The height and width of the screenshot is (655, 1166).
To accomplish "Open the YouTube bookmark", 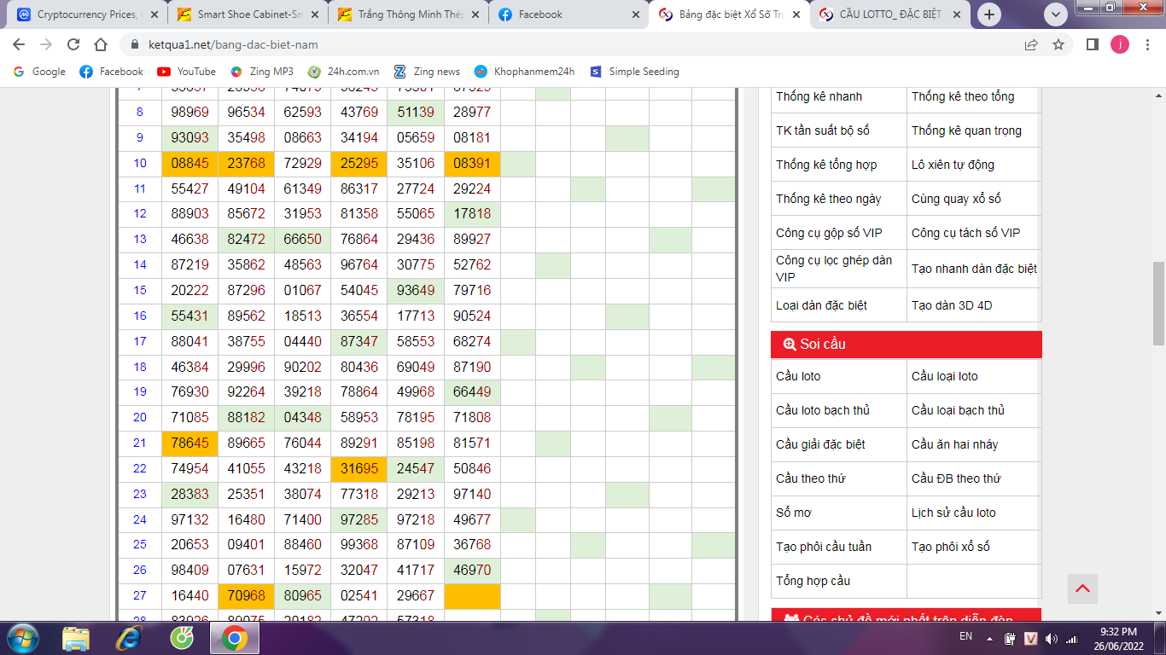I will coord(186,72).
